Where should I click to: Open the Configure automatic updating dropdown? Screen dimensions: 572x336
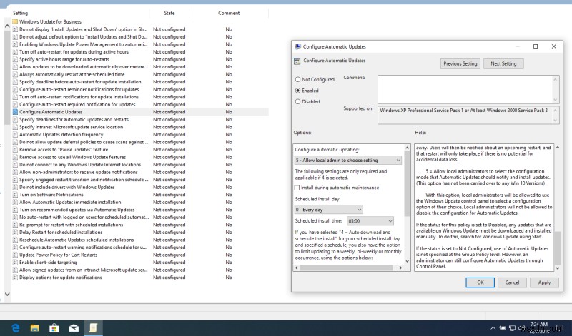348,161
